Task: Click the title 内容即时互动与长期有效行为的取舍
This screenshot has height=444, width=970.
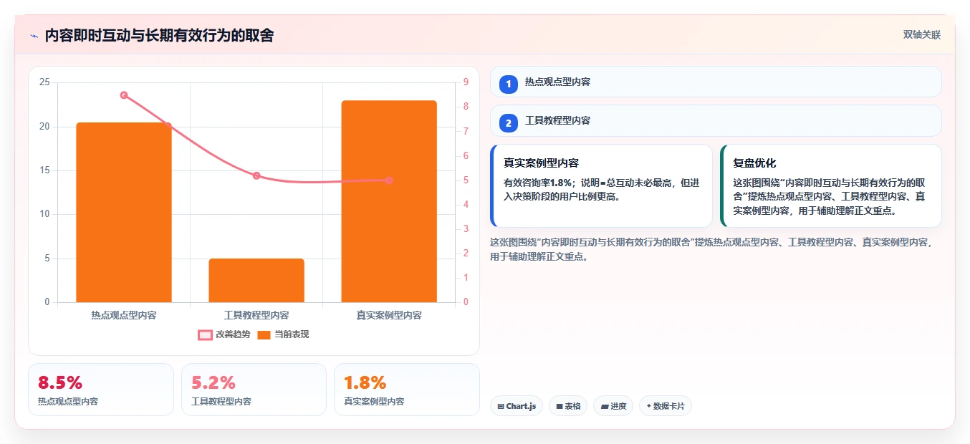Action: point(159,35)
